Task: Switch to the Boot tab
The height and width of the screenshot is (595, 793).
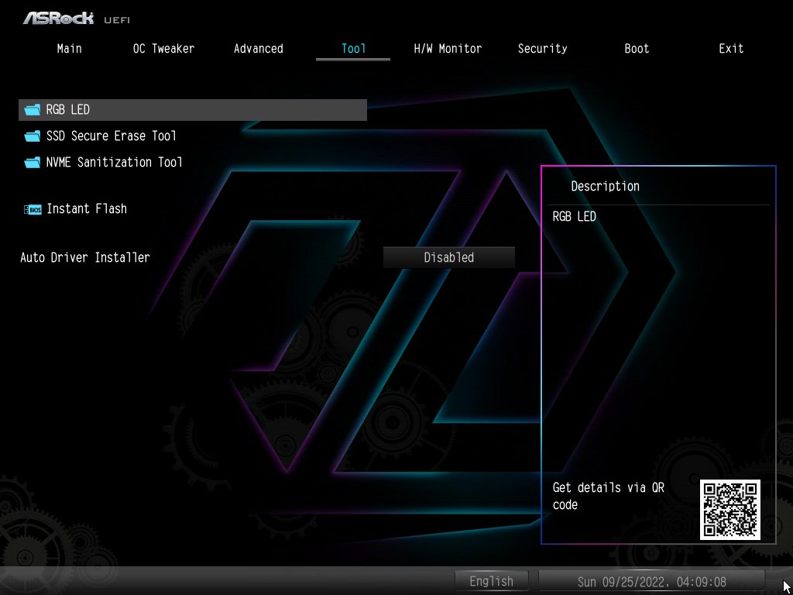Action: [x=637, y=49]
